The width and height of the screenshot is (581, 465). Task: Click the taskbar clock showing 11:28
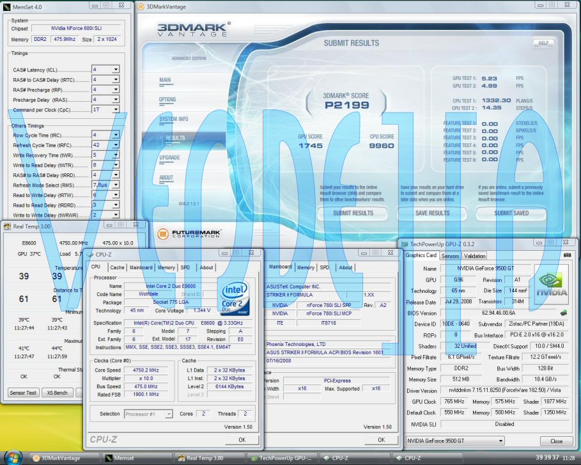click(568, 458)
